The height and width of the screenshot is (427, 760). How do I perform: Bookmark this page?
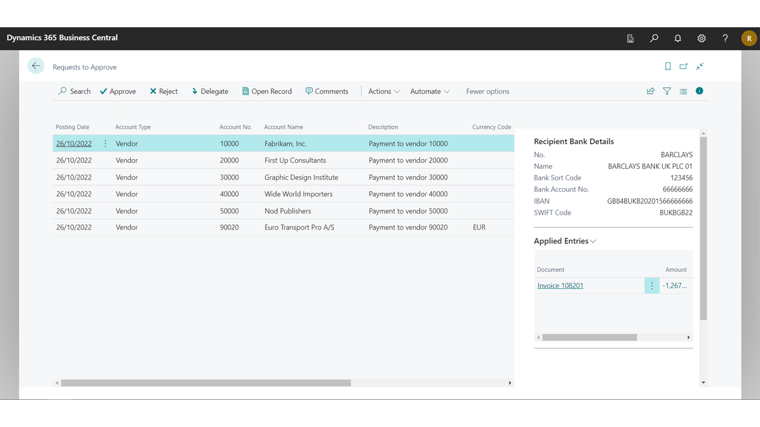[x=668, y=66]
